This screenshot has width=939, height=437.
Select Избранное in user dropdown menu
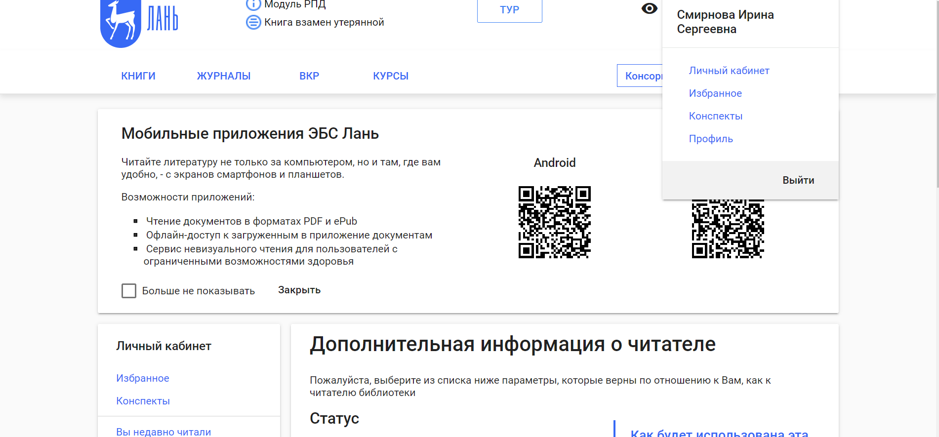click(x=715, y=93)
